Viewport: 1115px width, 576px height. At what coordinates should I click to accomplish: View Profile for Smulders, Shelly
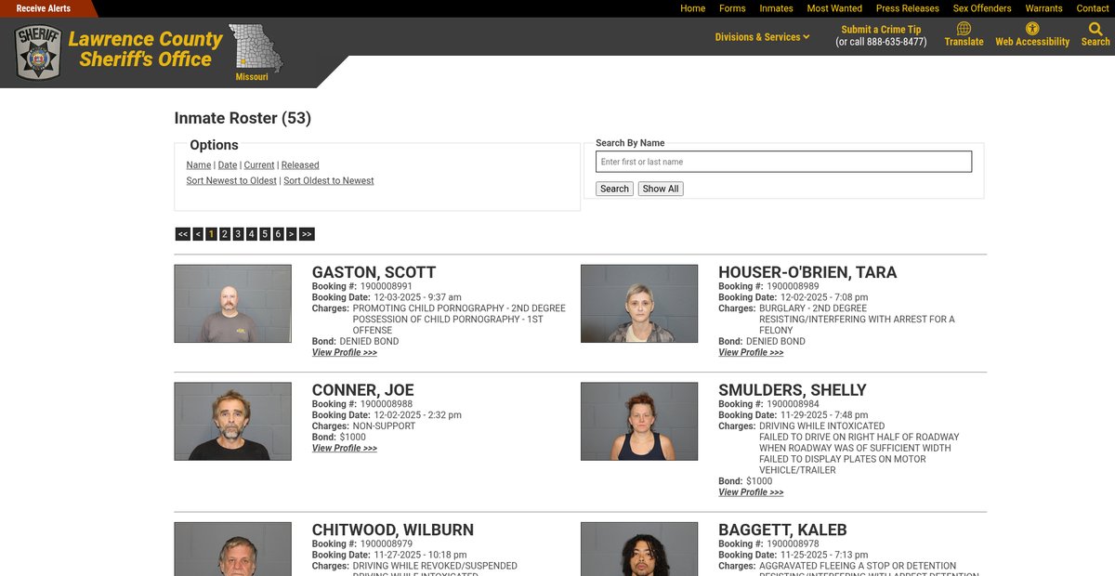tap(751, 493)
